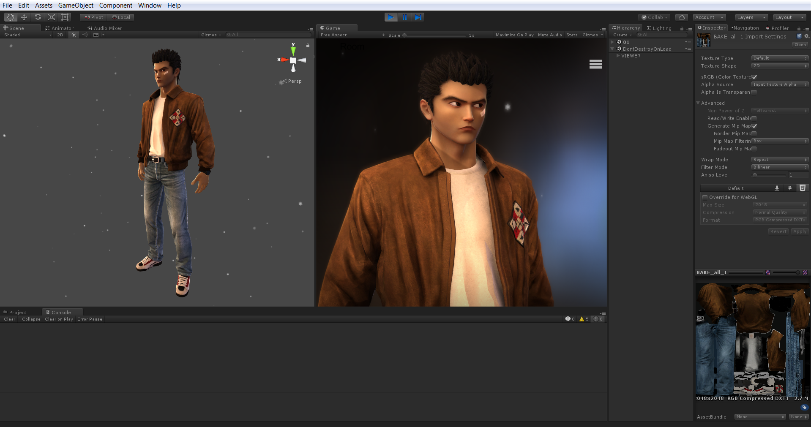
Task: Switch to the Profiler tab
Action: 777,28
